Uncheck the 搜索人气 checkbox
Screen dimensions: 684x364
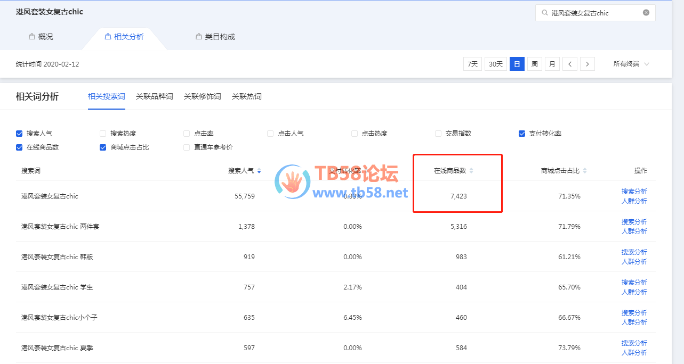[19, 134]
